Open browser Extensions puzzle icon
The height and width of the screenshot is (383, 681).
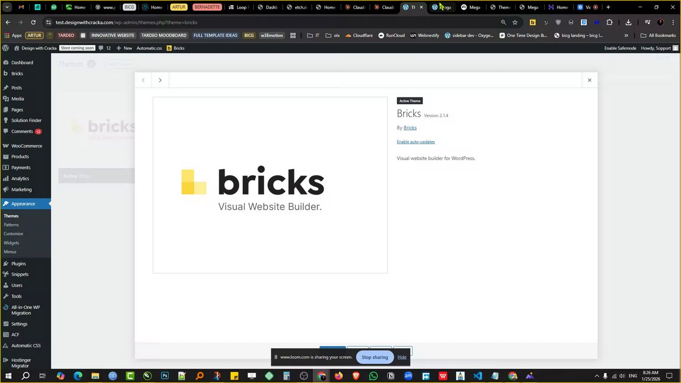click(609, 22)
